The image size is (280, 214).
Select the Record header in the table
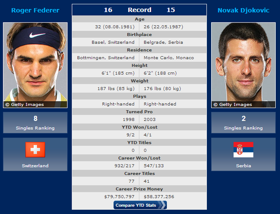(140, 10)
